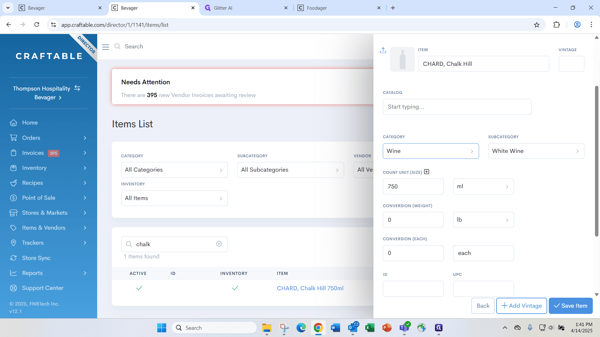The width and height of the screenshot is (600, 337).
Task: Click the items search box containing chalk
Action: [174, 244]
